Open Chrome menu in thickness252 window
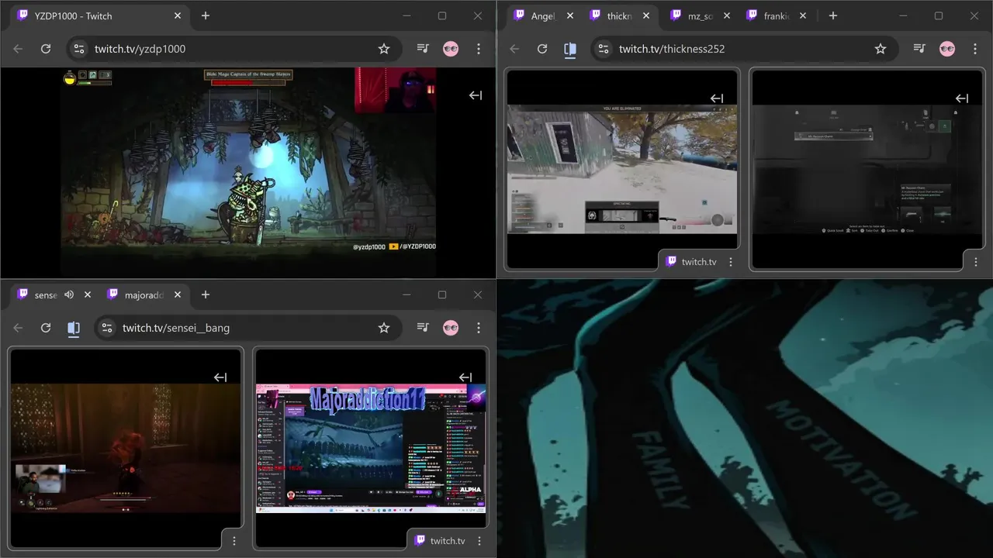This screenshot has width=993, height=558. (975, 49)
